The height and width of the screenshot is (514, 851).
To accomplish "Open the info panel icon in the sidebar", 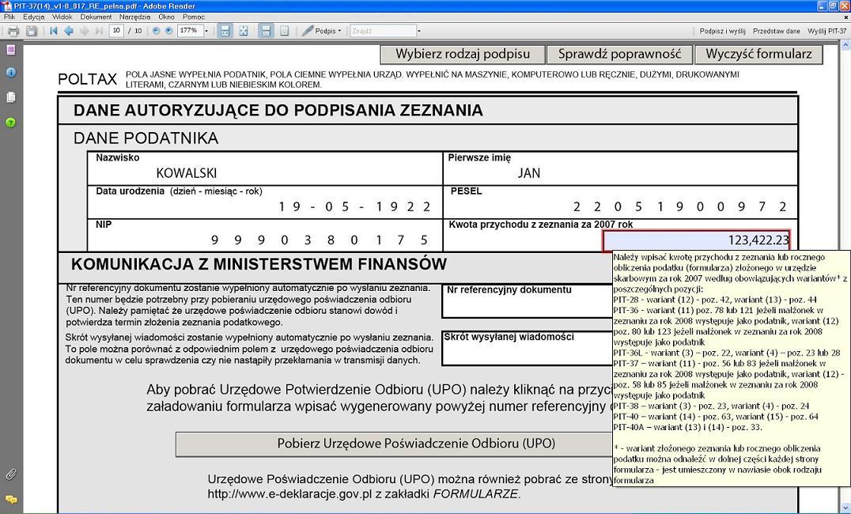I will point(10,73).
